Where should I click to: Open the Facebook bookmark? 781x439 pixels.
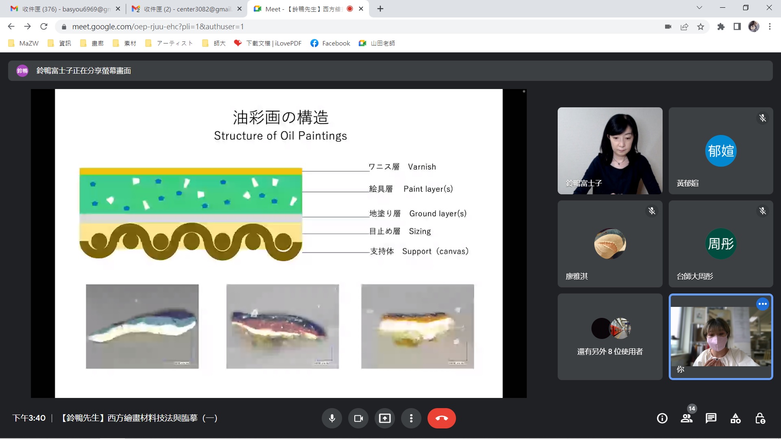pos(330,43)
